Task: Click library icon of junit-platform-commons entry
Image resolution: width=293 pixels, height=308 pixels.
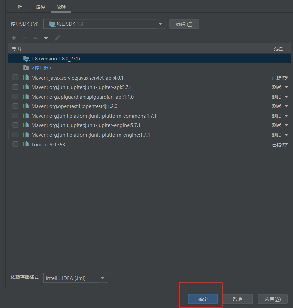Action: pos(26,116)
